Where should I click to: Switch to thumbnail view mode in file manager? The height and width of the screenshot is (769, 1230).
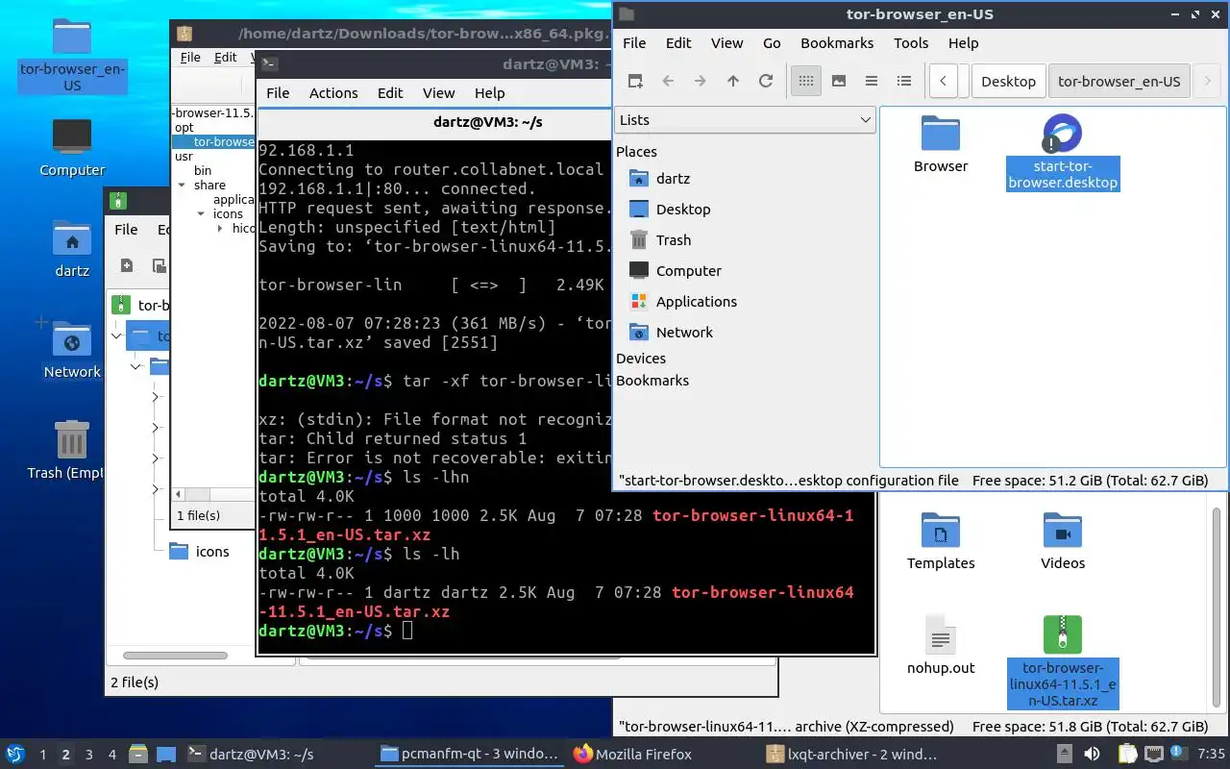pos(839,81)
